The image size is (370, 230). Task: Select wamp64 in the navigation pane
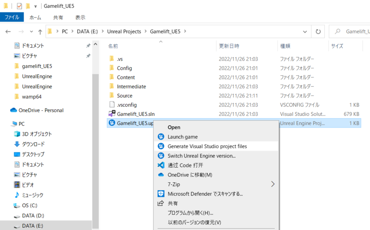[x=31, y=97]
